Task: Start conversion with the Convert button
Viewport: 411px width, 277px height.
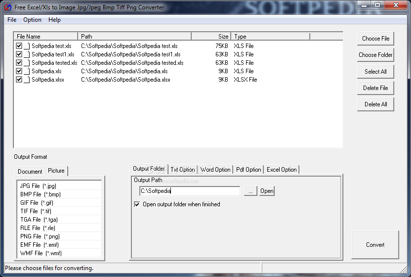Action: point(375,245)
